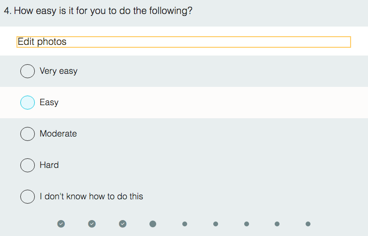Go to the seventh progress dot

[x=247, y=224]
